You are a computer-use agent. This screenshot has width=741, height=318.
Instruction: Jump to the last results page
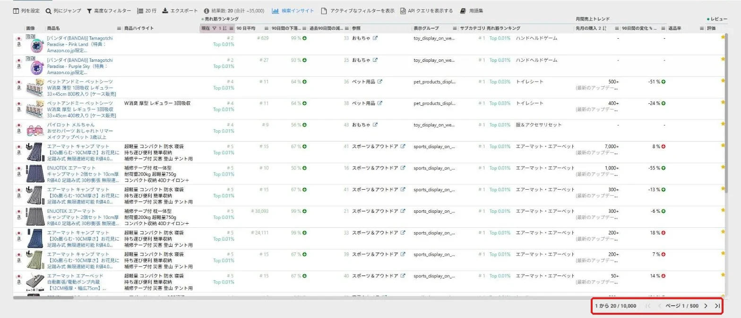click(717, 306)
